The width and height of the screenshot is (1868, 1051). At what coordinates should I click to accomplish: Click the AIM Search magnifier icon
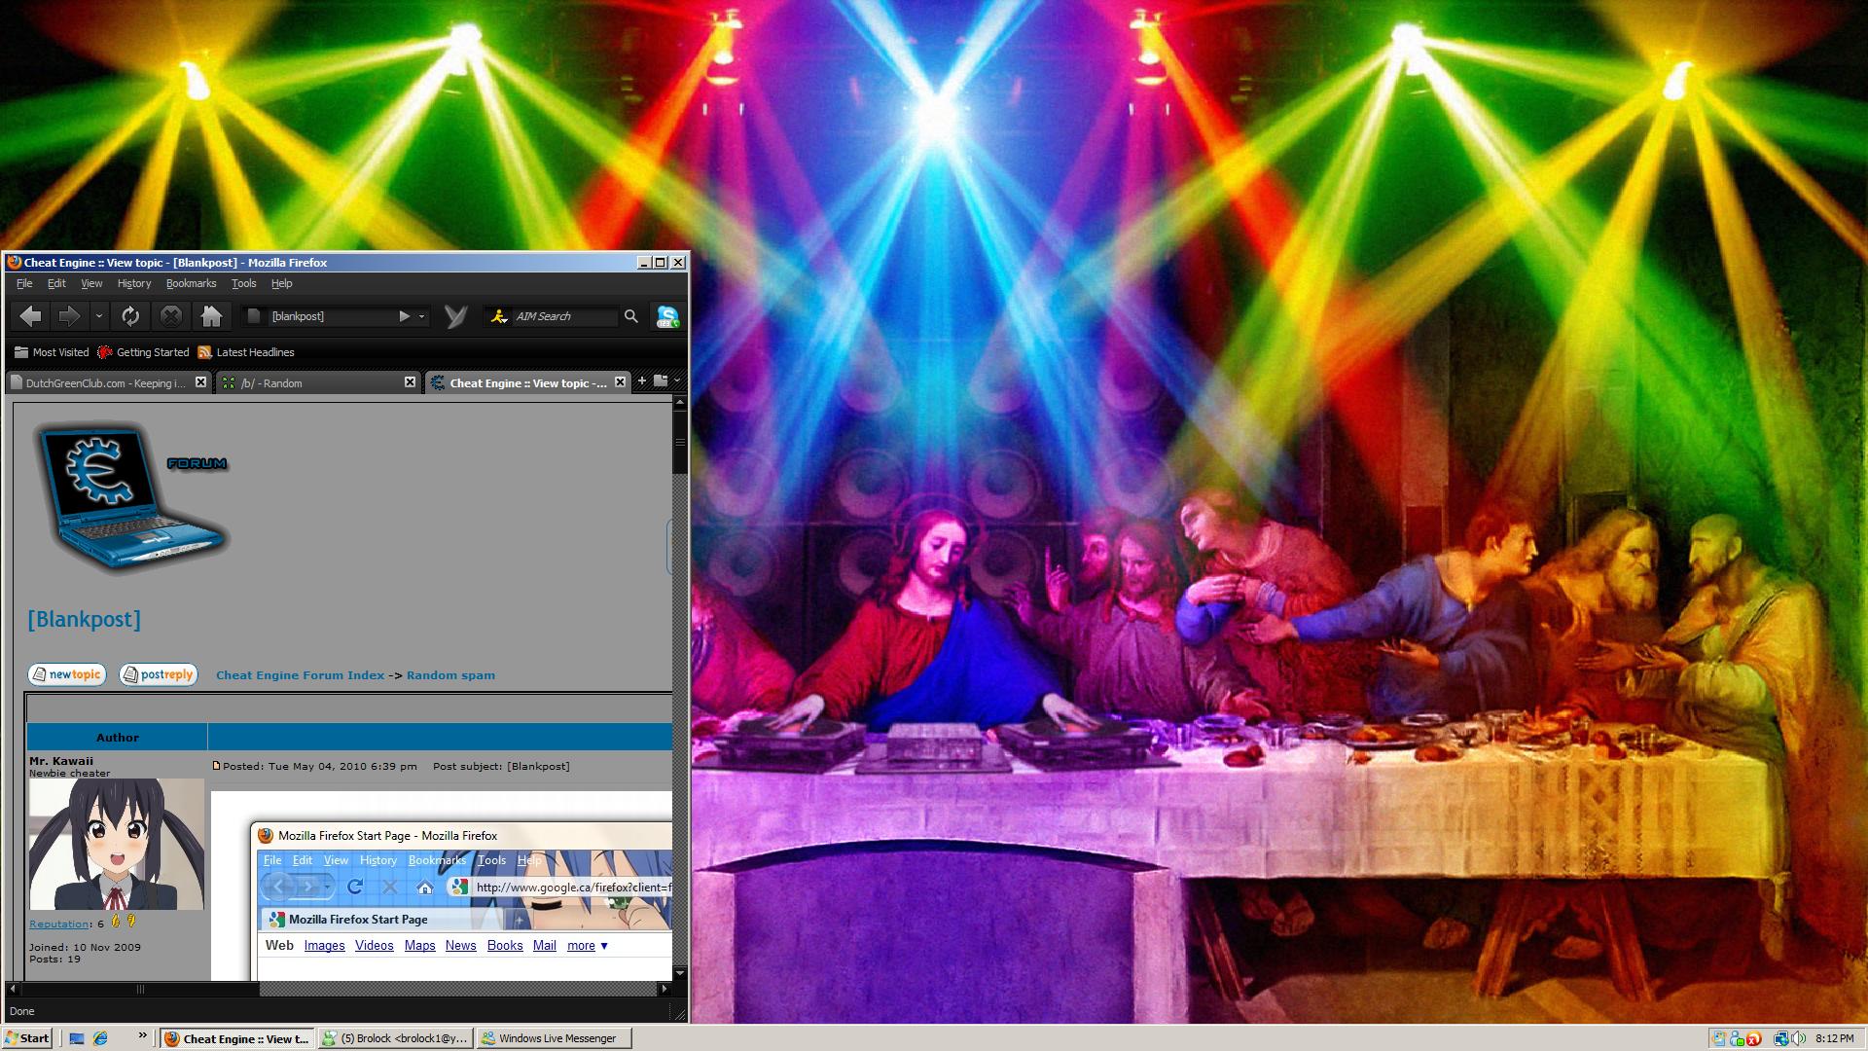tap(630, 316)
